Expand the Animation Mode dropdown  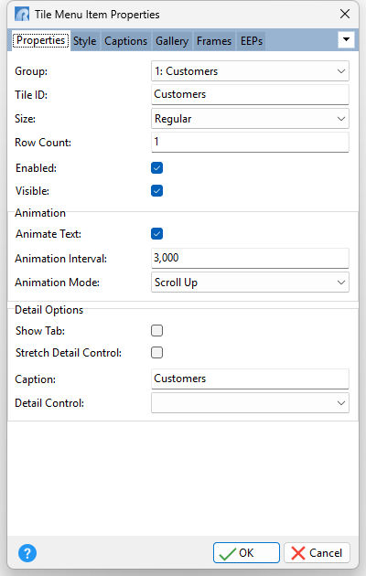(250, 283)
